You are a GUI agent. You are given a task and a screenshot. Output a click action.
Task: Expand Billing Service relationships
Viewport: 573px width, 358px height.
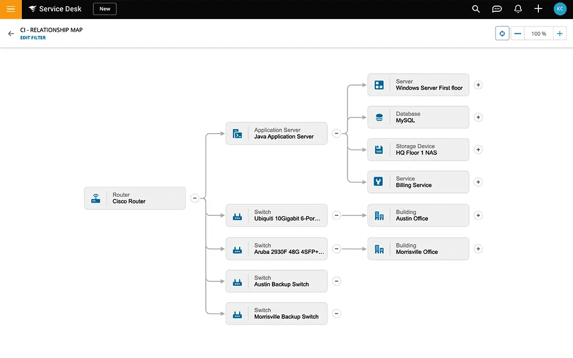478,182
